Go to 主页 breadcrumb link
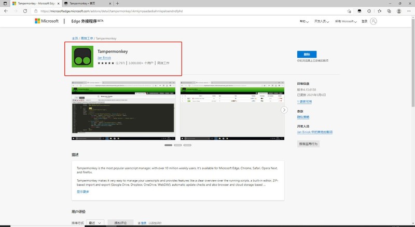Viewport: 415px width, 227px height. coord(75,38)
